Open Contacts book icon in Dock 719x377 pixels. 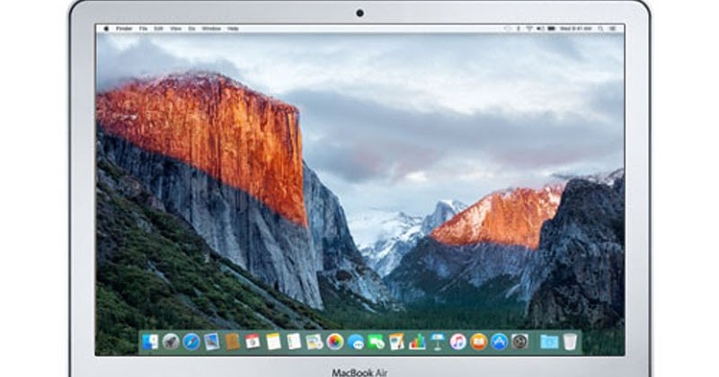coord(233,342)
